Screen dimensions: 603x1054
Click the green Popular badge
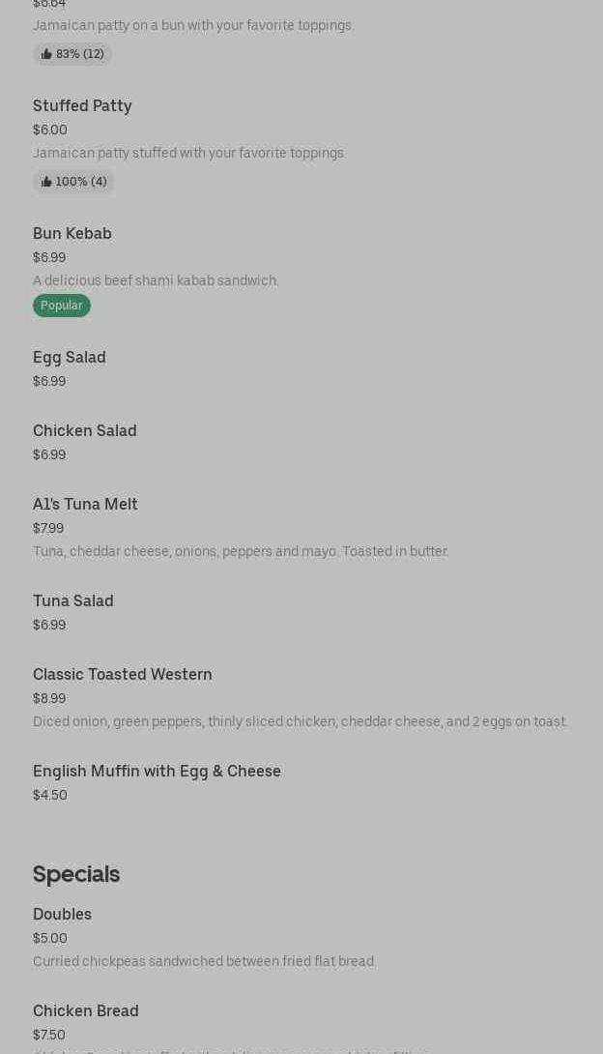coord(62,306)
